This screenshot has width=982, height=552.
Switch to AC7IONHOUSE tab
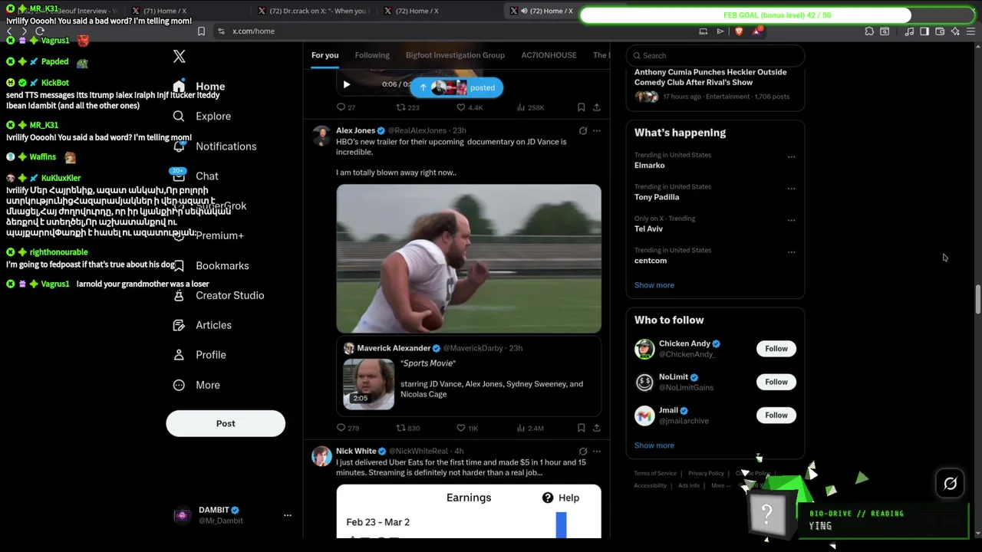click(x=549, y=55)
